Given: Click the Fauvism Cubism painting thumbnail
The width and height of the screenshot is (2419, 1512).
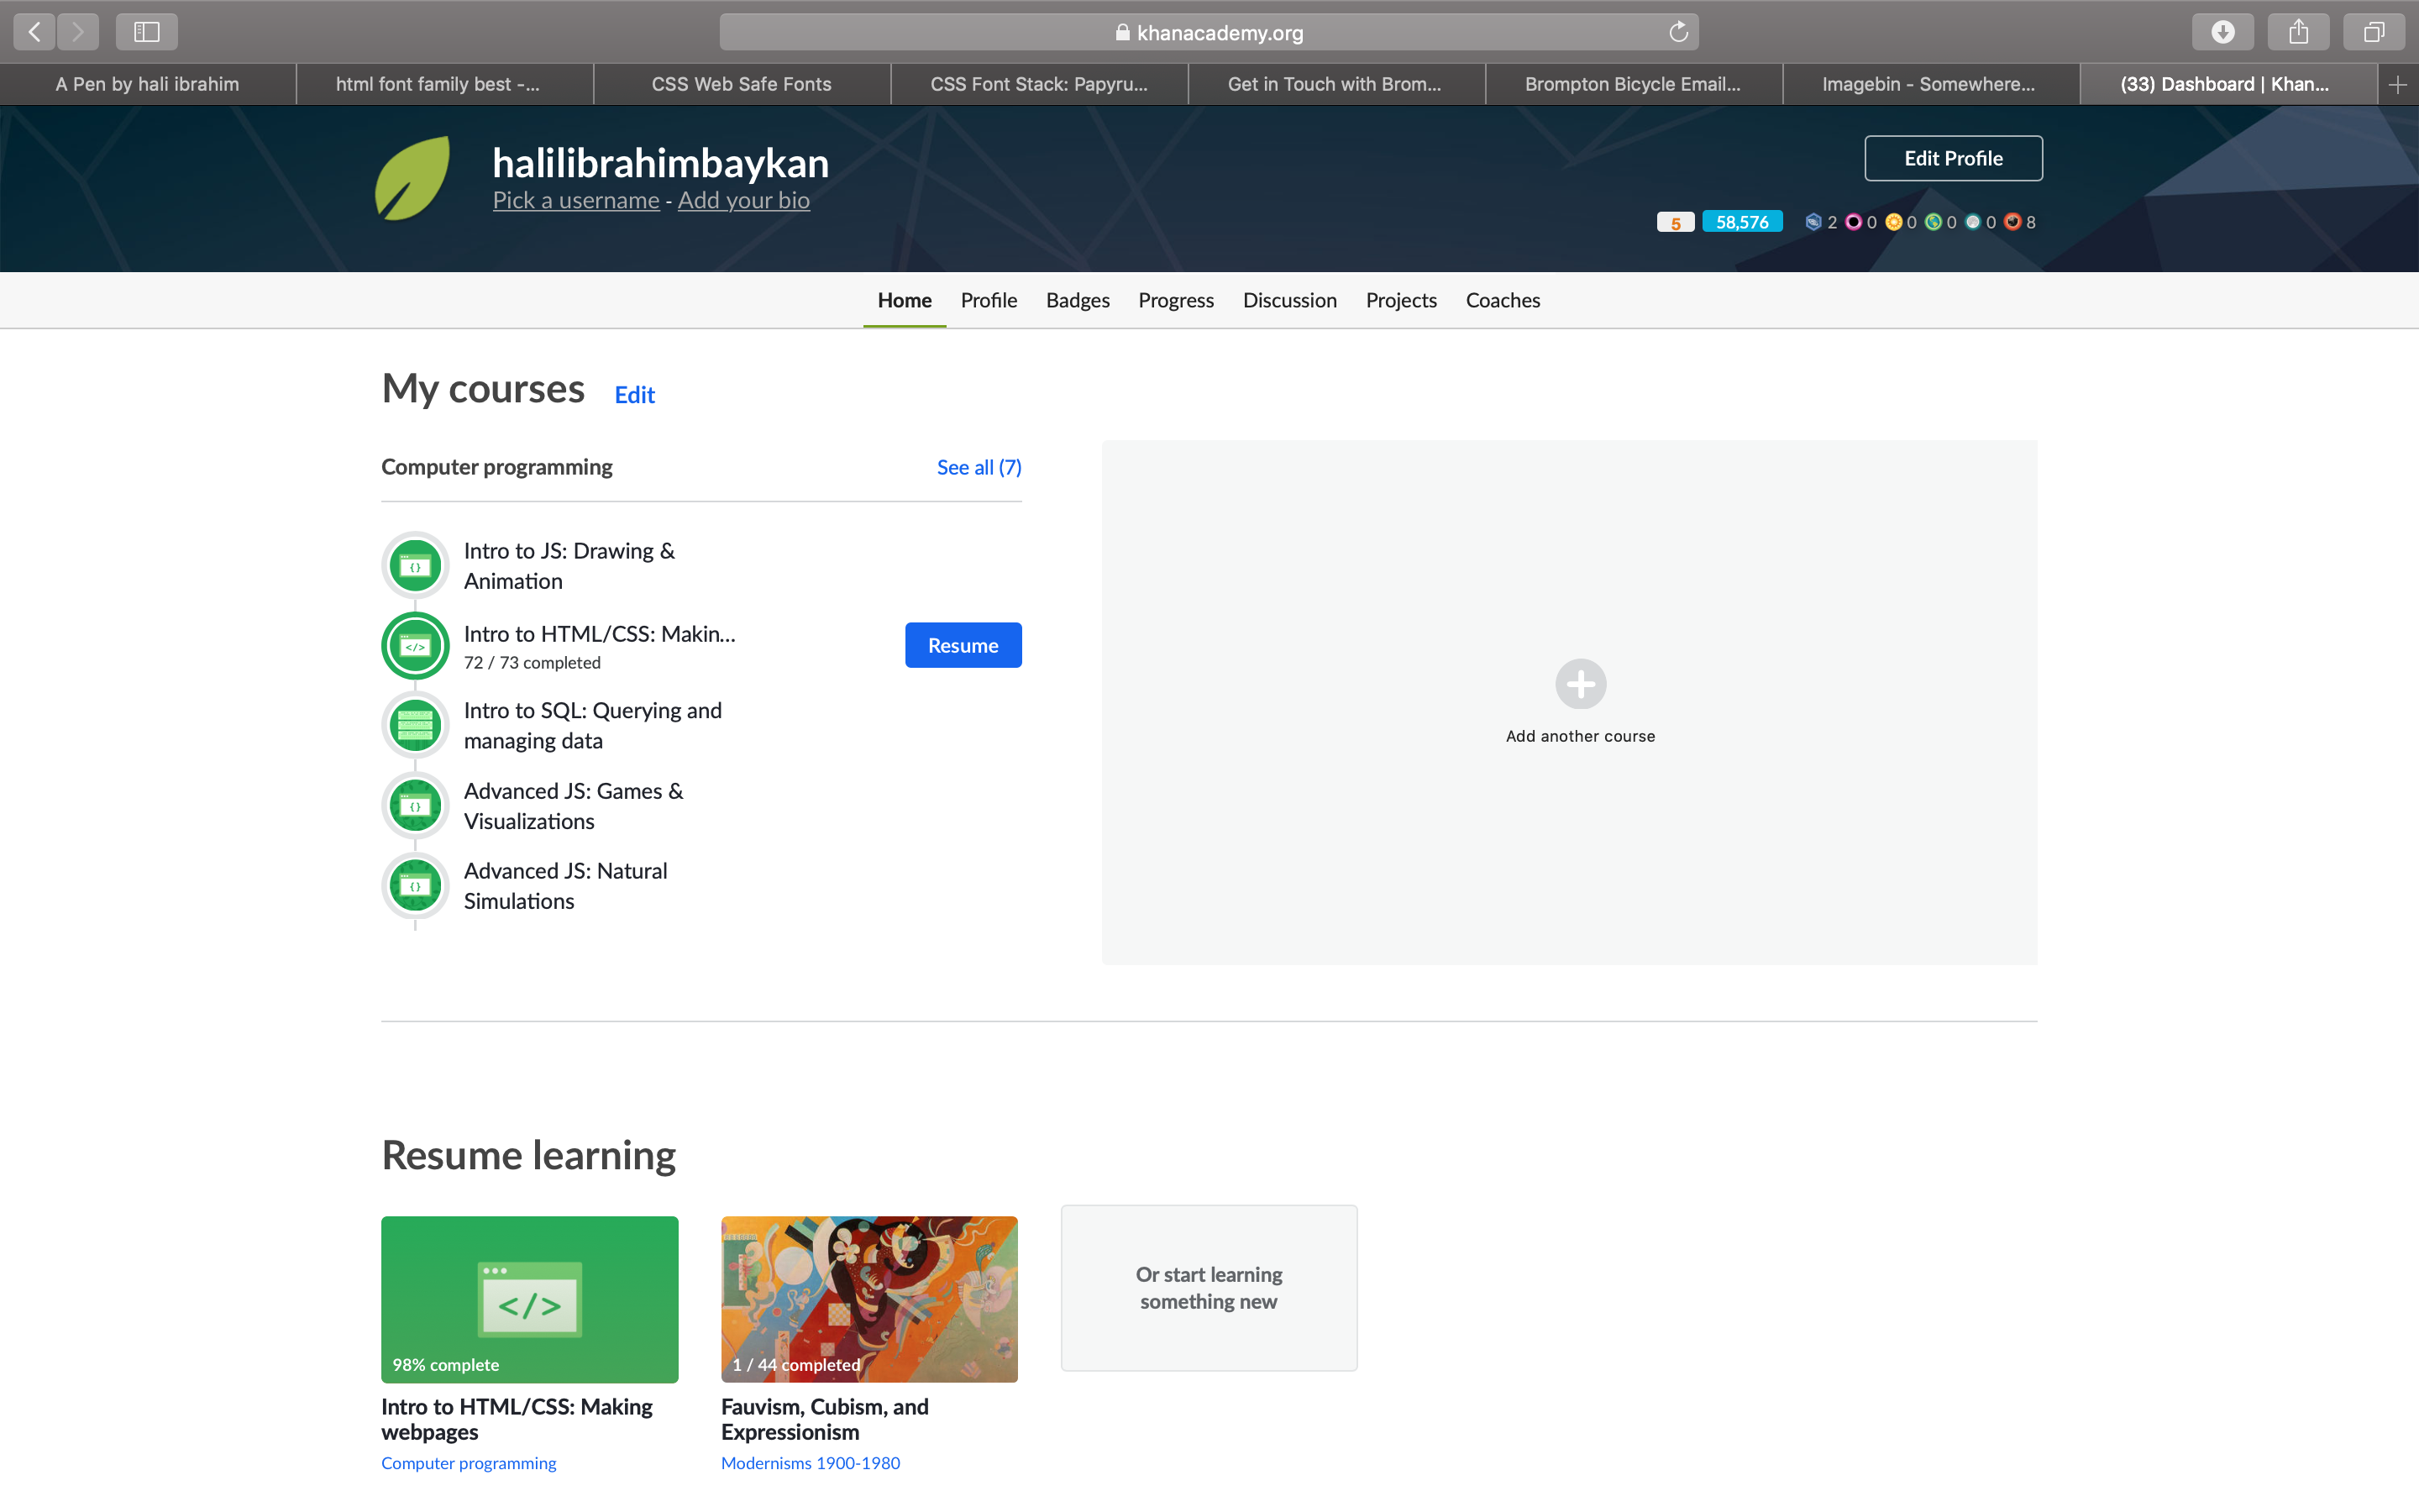Looking at the screenshot, I should 869,1299.
